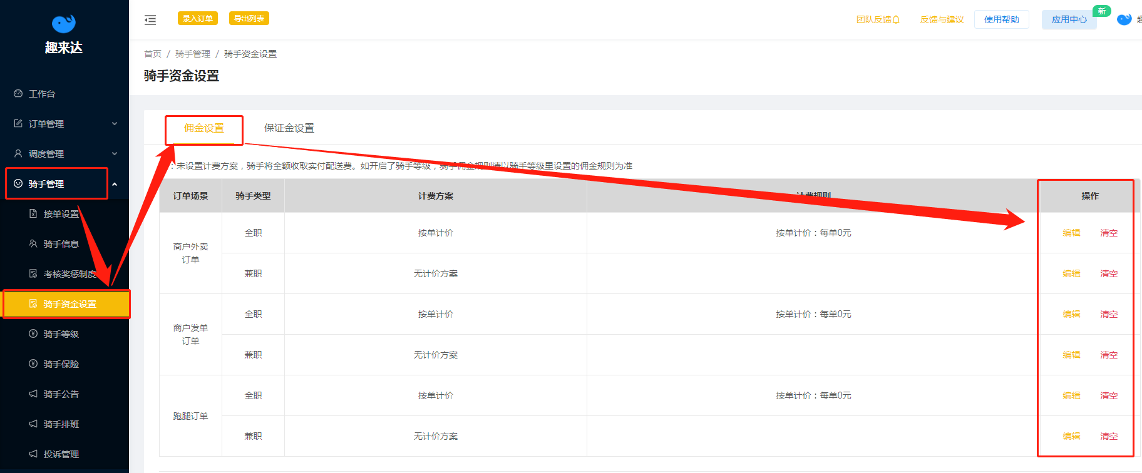Click the 导出列表 button
The width and height of the screenshot is (1142, 473).
(249, 19)
